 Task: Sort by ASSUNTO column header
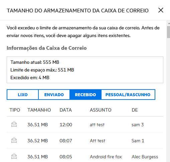coord(101,110)
